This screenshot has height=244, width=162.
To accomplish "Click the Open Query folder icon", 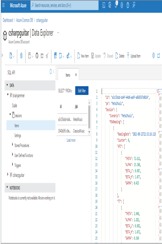I will [60, 56].
